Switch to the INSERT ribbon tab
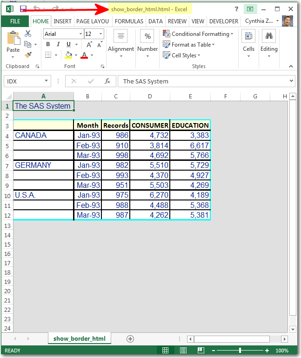Viewport: 301px width, 358px height. pyautogui.click(x=62, y=21)
